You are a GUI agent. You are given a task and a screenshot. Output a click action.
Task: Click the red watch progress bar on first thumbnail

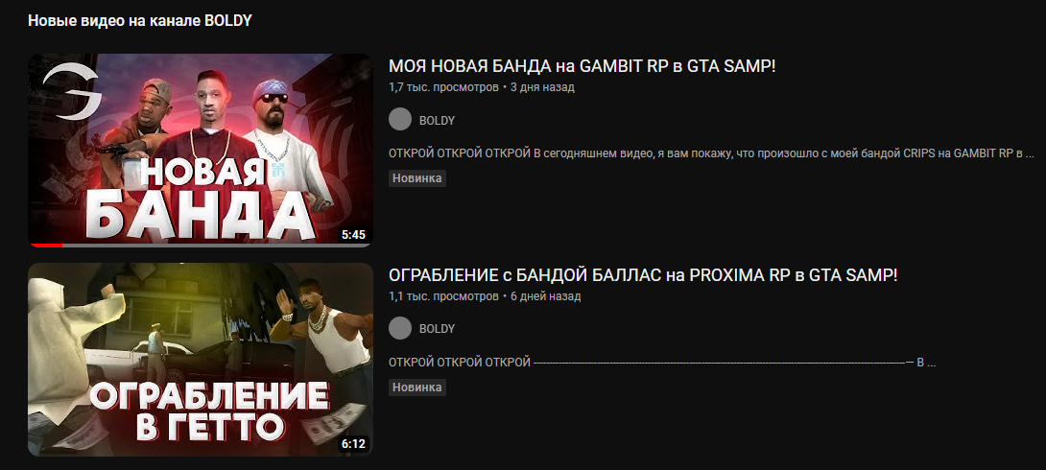click(45, 246)
